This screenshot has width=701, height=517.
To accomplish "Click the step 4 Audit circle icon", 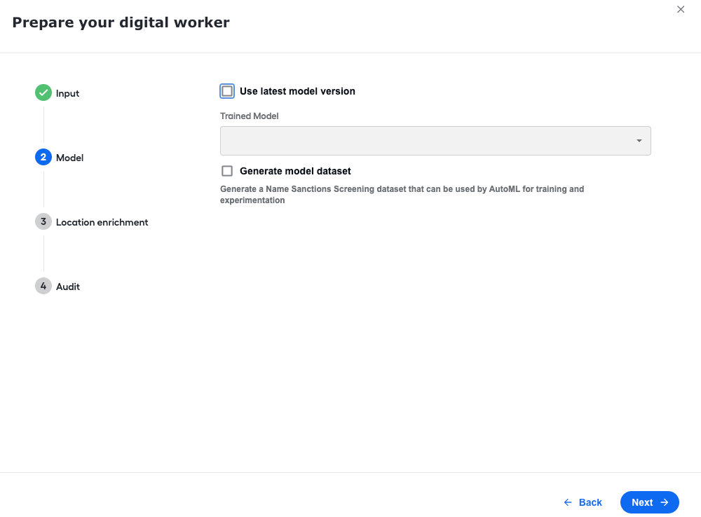I will [43, 286].
